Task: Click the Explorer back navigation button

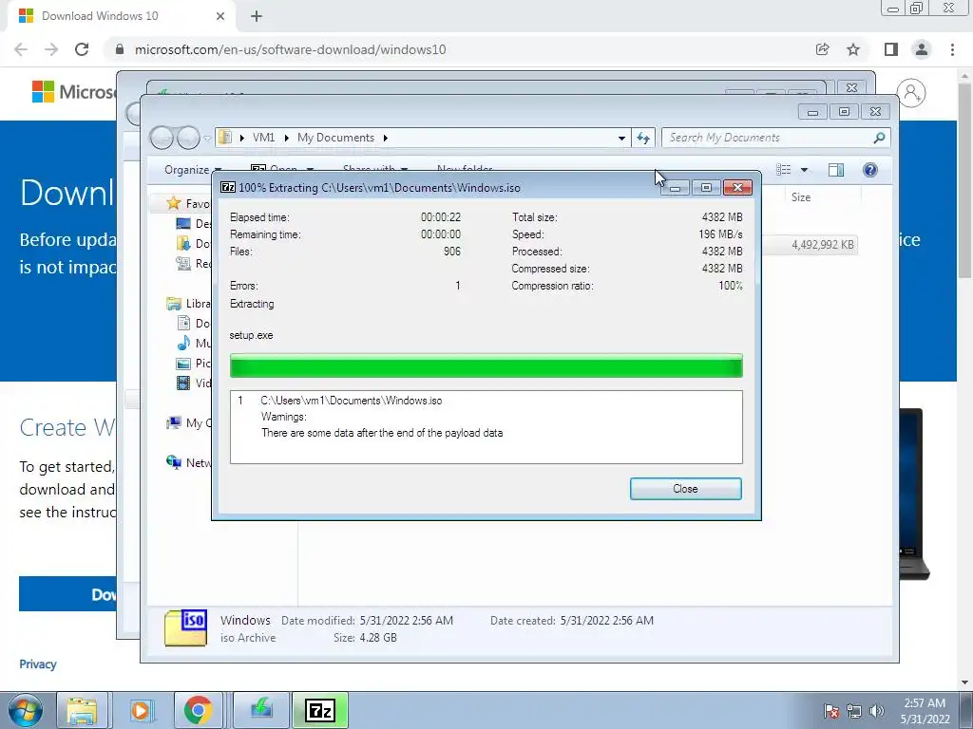Action: (162, 138)
